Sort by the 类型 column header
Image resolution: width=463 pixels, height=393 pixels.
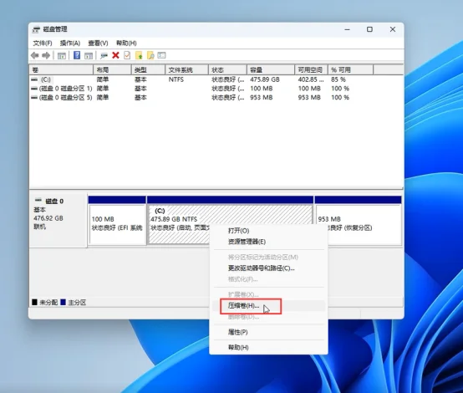tap(148, 70)
